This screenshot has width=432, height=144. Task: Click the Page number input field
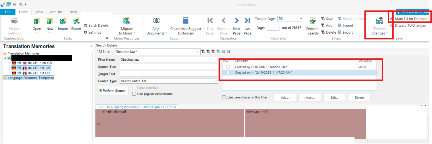click(x=273, y=28)
